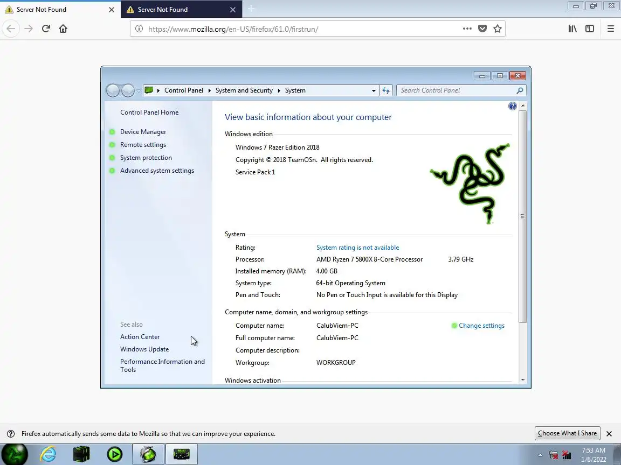The height and width of the screenshot is (465, 621).
Task: Save page to Pocket icon
Action: tap(482, 29)
